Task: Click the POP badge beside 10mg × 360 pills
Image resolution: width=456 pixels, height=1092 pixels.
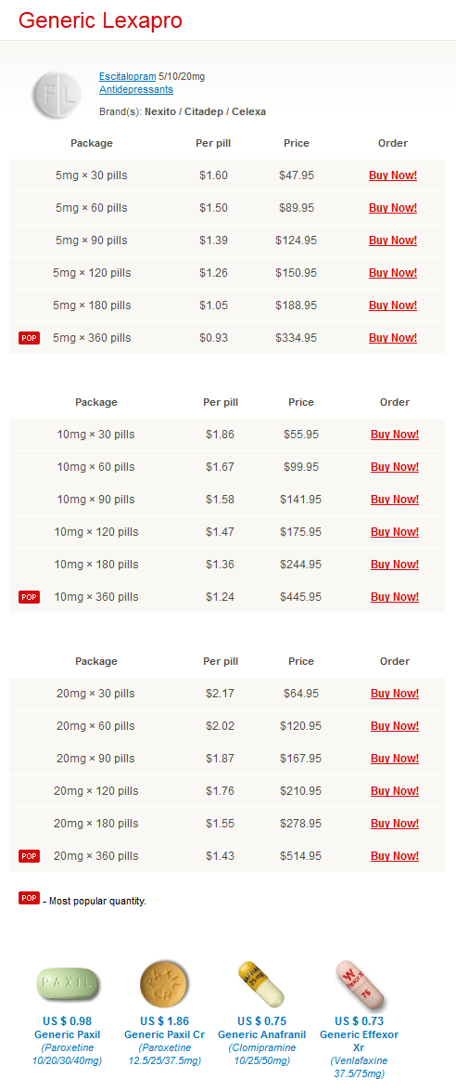Action: pyautogui.click(x=30, y=597)
